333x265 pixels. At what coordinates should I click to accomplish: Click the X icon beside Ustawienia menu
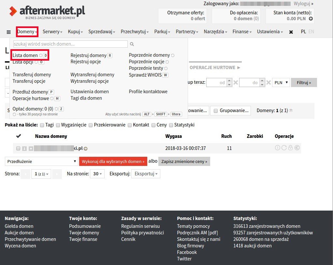(291, 32)
